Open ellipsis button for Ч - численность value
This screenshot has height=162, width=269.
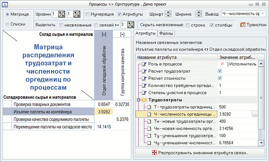(x=255, y=114)
